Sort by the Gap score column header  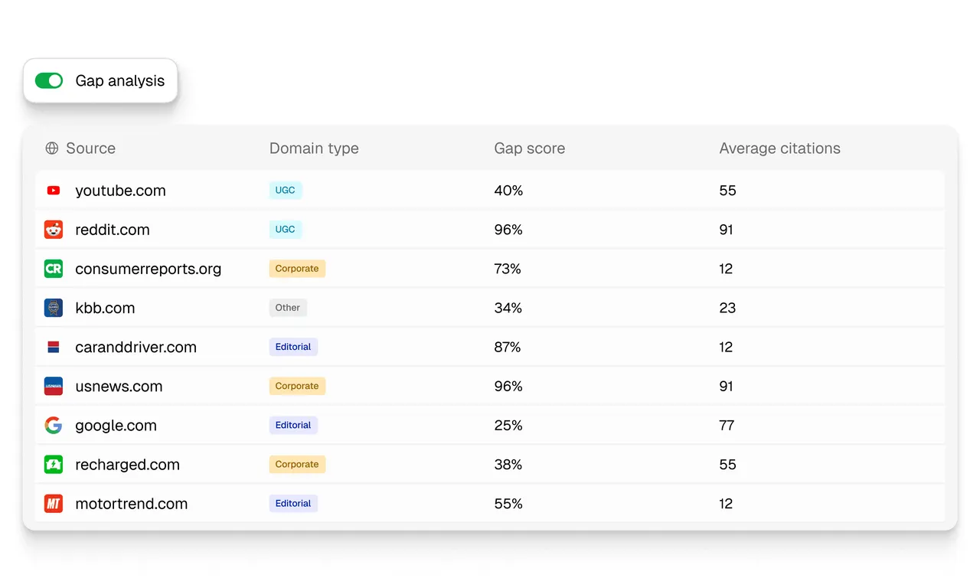530,149
